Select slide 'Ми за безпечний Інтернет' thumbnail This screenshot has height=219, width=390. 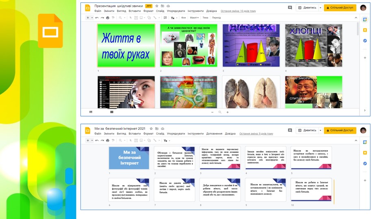coord(129,158)
